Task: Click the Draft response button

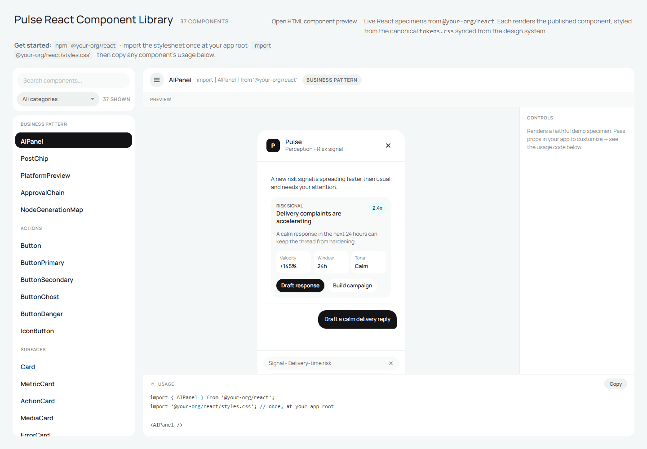Action: [300, 286]
